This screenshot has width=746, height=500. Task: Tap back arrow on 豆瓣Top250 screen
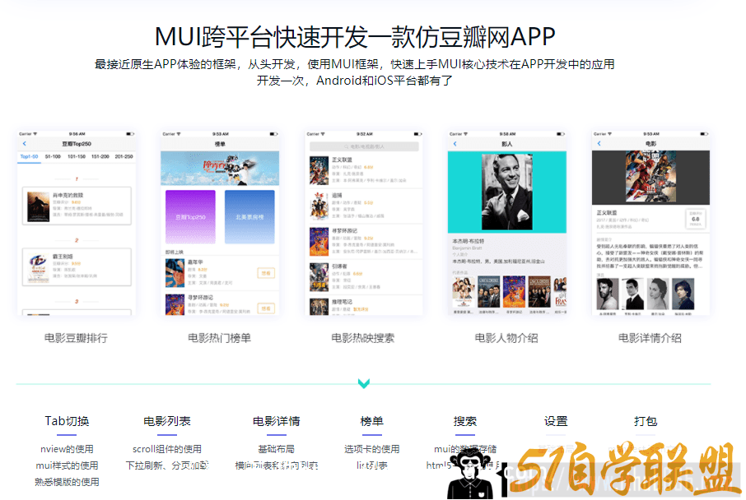pyautogui.click(x=24, y=144)
